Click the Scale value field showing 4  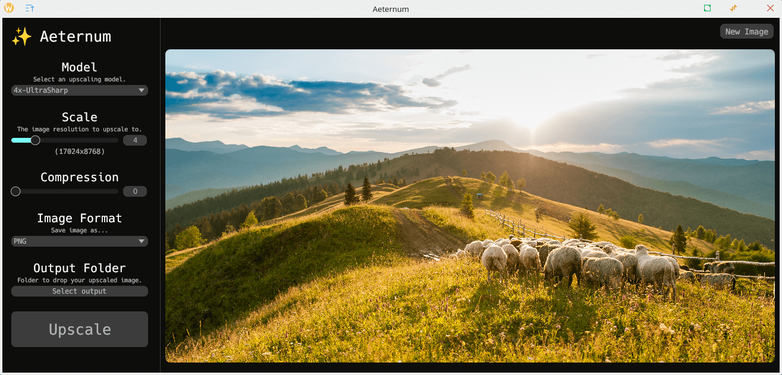pos(135,140)
